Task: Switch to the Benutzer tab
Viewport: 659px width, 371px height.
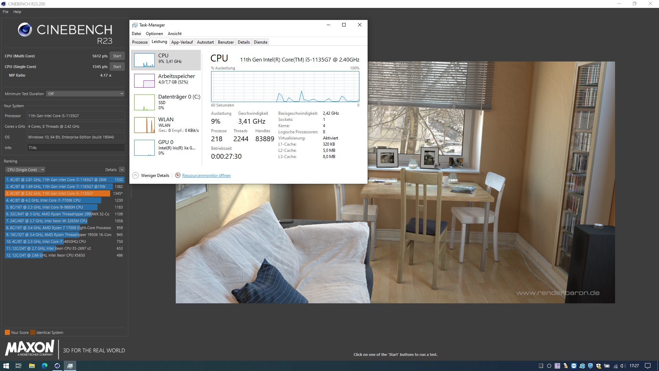Action: coord(226,42)
